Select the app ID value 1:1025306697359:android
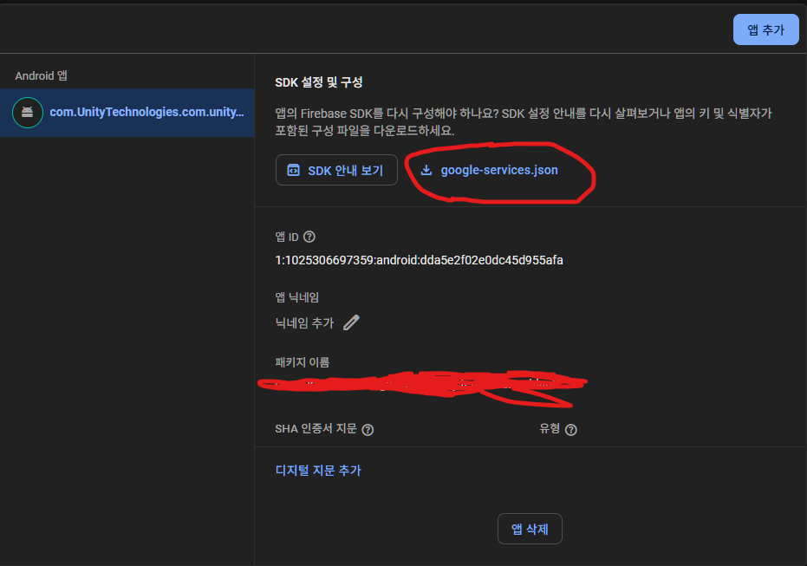Image resolution: width=807 pixels, height=566 pixels. [419, 260]
